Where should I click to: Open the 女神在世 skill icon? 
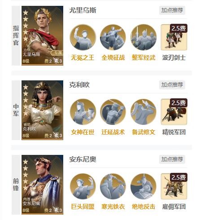pyautogui.click(x=83, y=112)
